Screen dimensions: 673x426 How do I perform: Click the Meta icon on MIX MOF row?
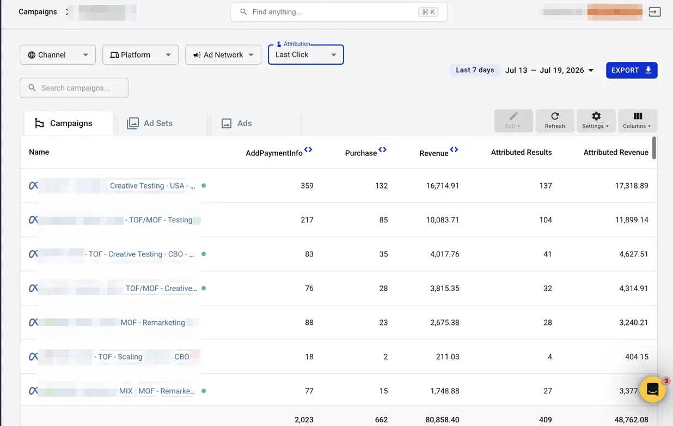(33, 391)
